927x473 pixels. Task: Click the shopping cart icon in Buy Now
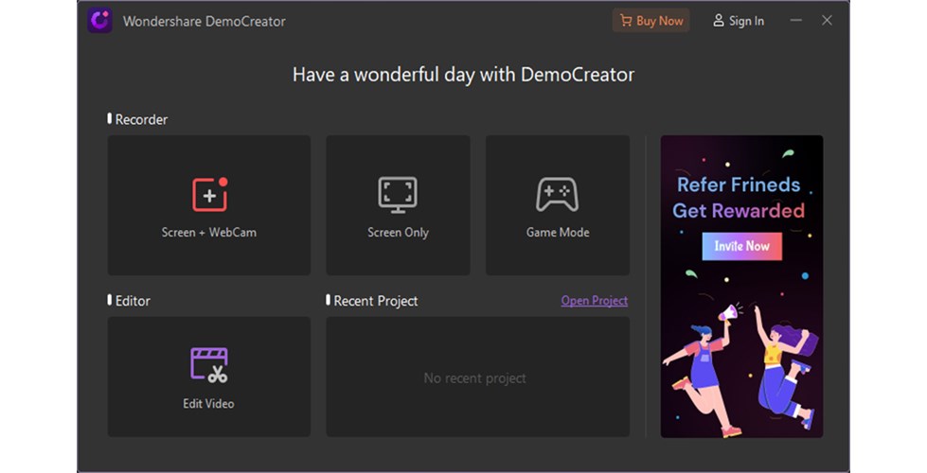[626, 21]
